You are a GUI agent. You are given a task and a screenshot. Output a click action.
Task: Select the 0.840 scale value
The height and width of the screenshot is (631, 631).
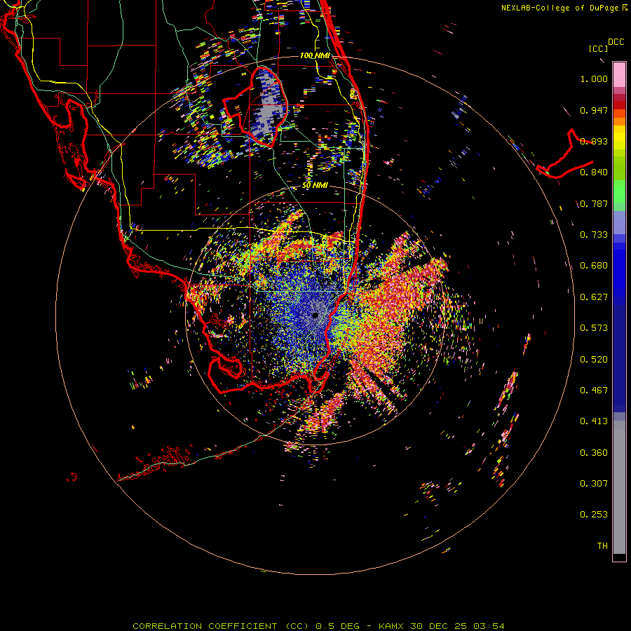point(594,172)
